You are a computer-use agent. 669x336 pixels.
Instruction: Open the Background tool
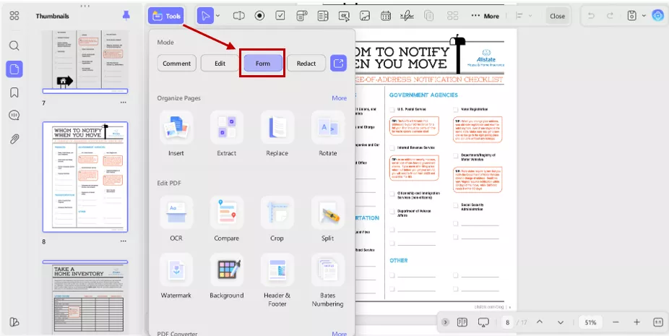tap(227, 276)
